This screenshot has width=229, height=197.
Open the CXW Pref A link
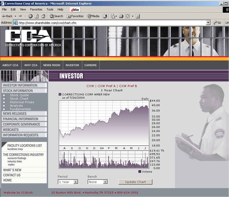click(106, 86)
